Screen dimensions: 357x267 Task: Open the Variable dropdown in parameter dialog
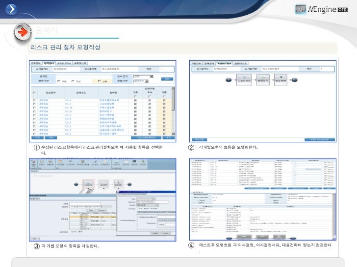click(x=148, y=205)
